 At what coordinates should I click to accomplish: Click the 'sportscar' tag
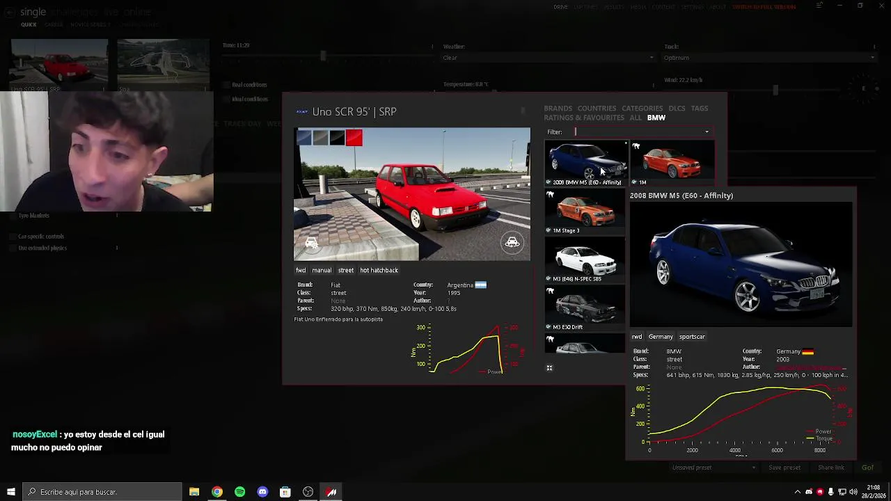(692, 337)
